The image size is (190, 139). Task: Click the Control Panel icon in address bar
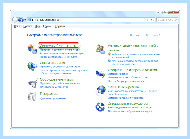click(x=29, y=20)
